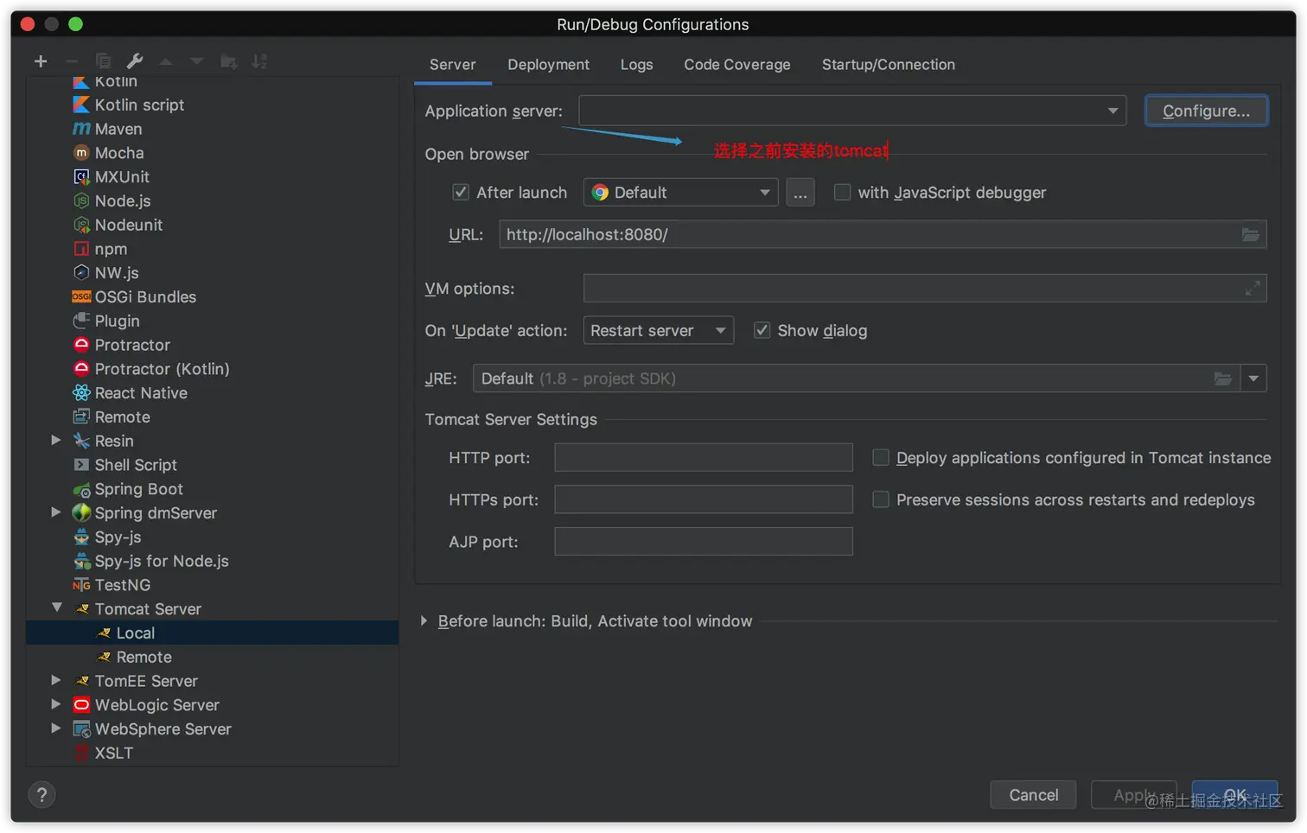Select the npm icon
This screenshot has height=833, width=1307.
pyautogui.click(x=81, y=249)
